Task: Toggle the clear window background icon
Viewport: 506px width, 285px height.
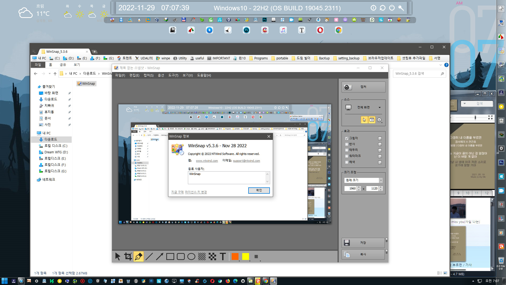Action: pos(372,120)
